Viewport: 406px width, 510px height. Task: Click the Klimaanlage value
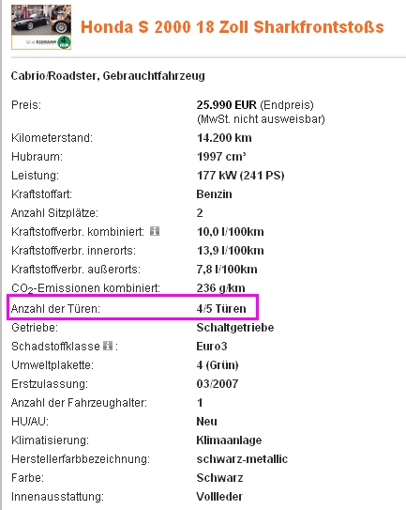tap(229, 440)
